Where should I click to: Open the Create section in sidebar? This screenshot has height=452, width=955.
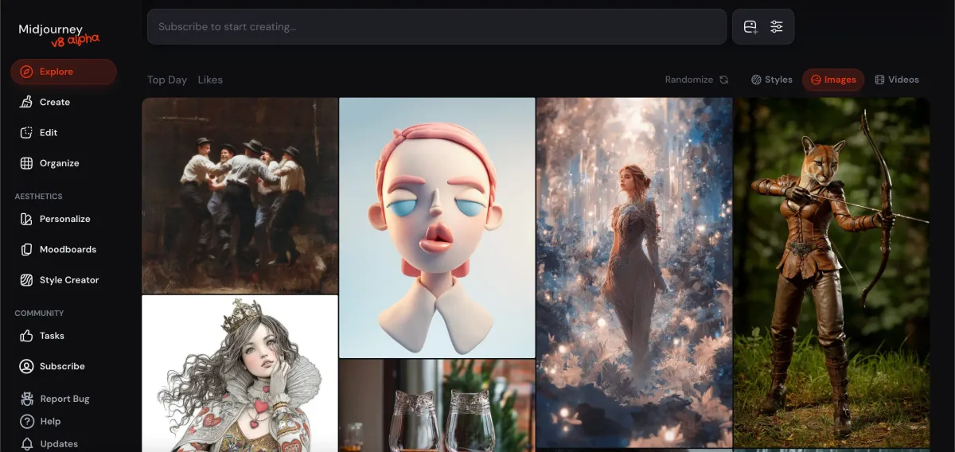tap(54, 102)
